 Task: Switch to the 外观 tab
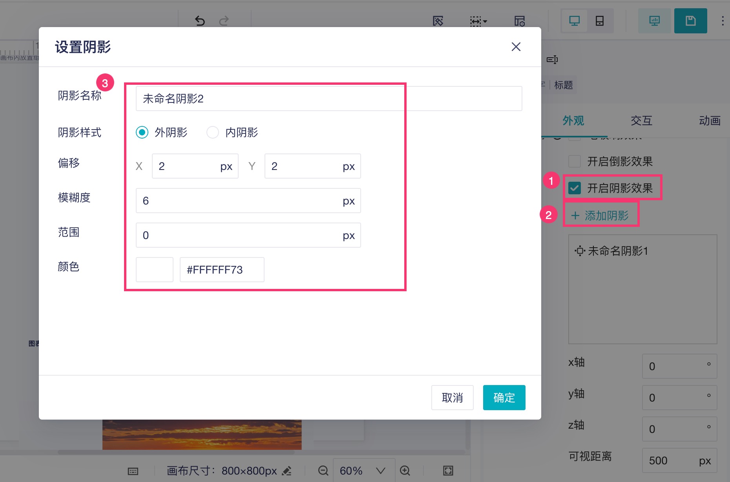(x=573, y=120)
